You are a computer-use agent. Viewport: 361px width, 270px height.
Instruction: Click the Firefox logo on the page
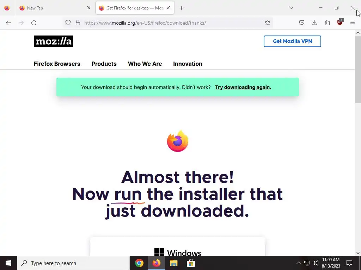pos(178,141)
